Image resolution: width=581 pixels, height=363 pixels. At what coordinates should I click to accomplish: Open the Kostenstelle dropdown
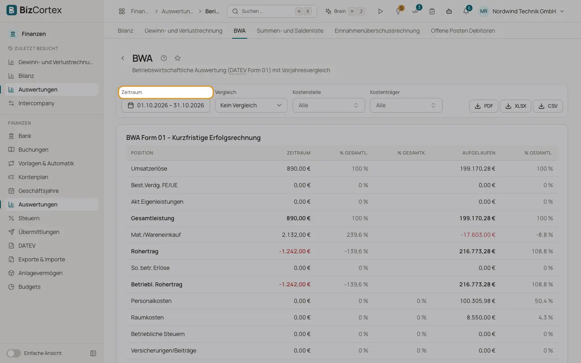point(328,105)
